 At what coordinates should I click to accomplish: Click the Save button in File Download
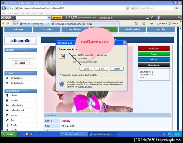point(101,69)
